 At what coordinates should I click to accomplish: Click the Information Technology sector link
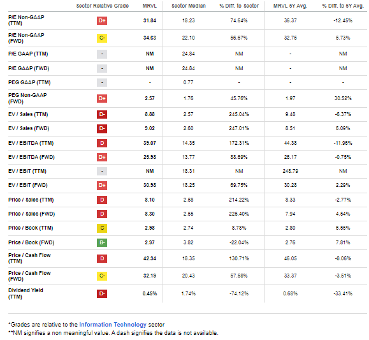tap(113, 325)
